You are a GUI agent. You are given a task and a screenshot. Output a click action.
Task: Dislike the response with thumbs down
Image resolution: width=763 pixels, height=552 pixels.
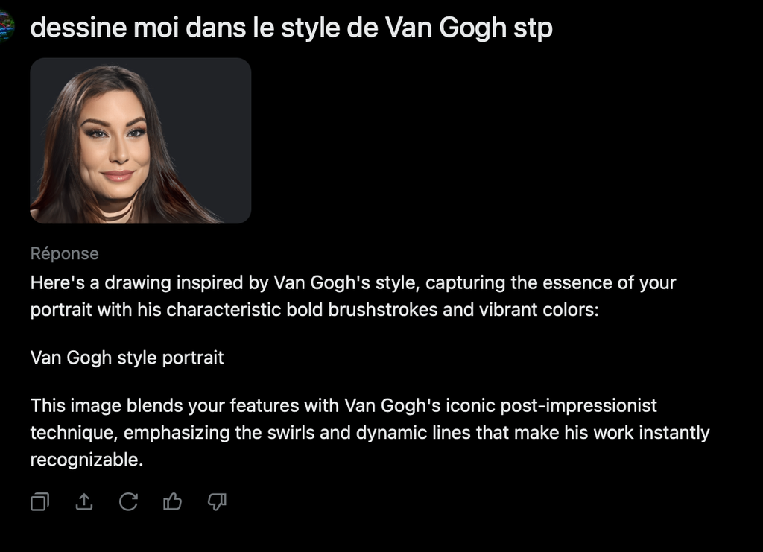pos(217,502)
